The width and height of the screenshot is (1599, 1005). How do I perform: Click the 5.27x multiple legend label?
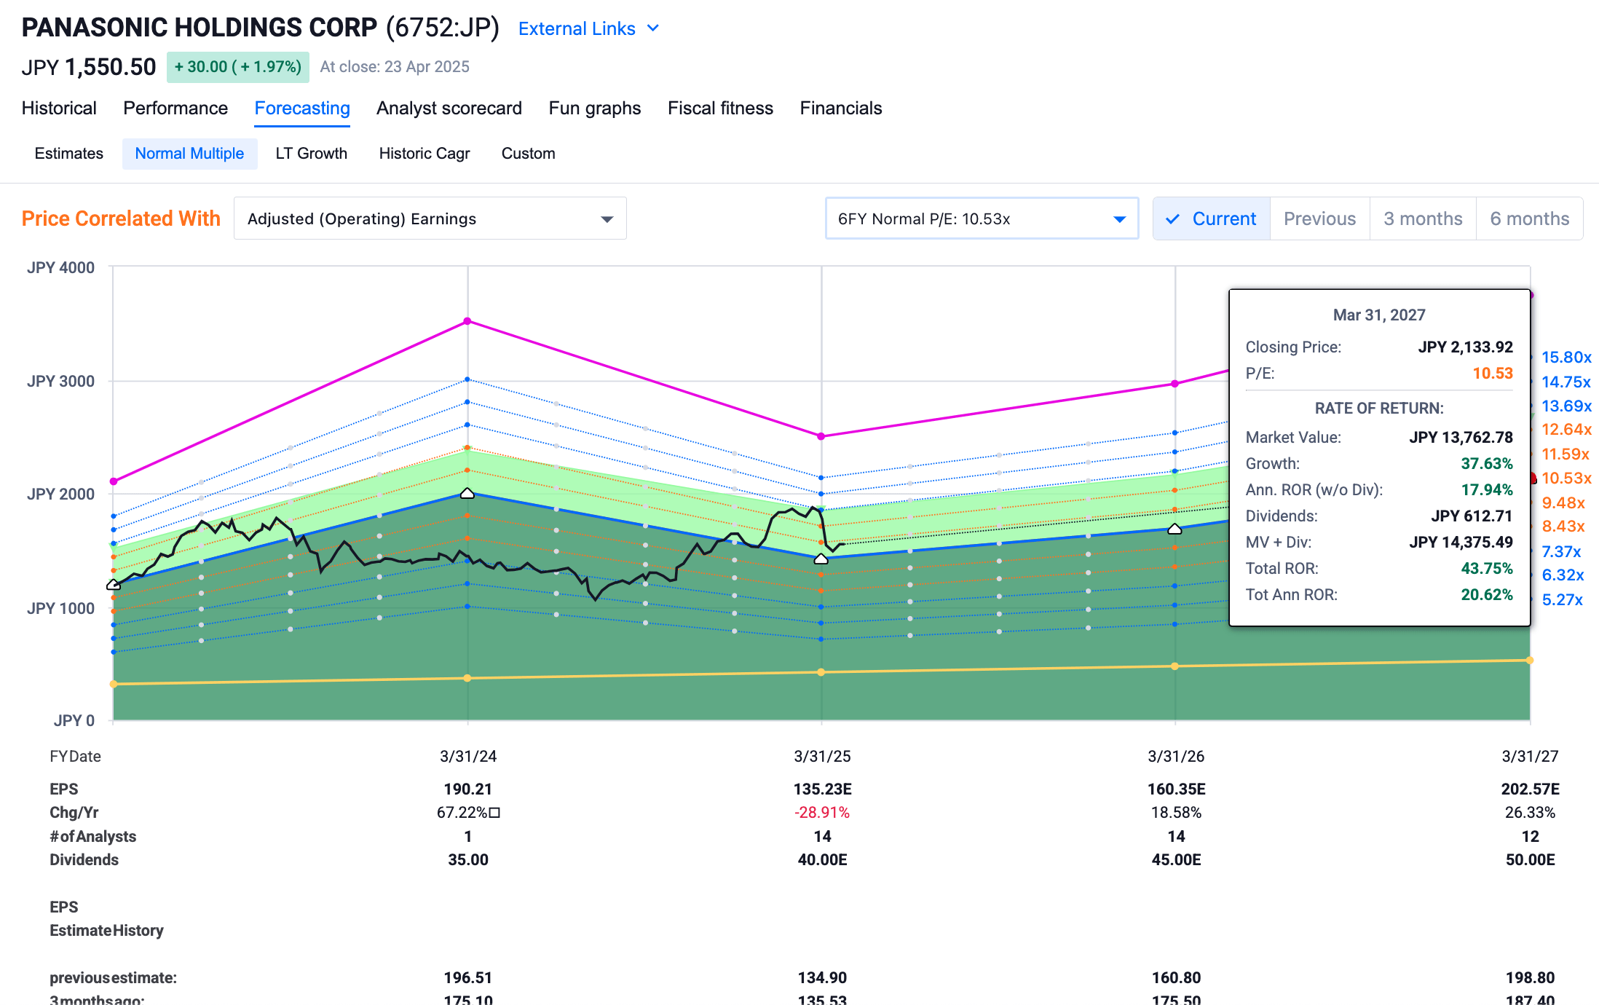tap(1562, 600)
